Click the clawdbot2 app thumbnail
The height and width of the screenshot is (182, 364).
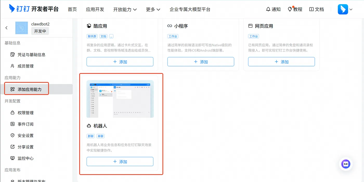[x=22, y=28]
